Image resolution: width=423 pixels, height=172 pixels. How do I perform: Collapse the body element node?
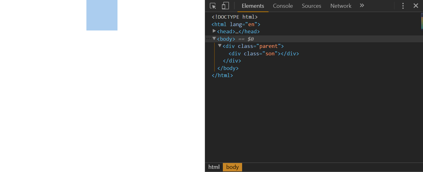214,39
